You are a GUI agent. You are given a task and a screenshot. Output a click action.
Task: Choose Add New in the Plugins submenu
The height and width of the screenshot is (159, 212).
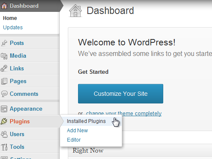(77, 131)
